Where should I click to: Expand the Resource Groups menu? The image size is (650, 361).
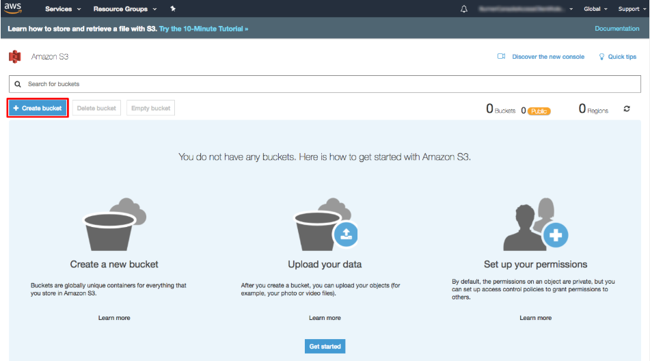point(125,9)
